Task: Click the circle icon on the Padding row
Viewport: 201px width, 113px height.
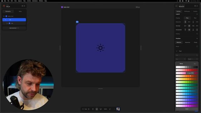Action: point(197,34)
